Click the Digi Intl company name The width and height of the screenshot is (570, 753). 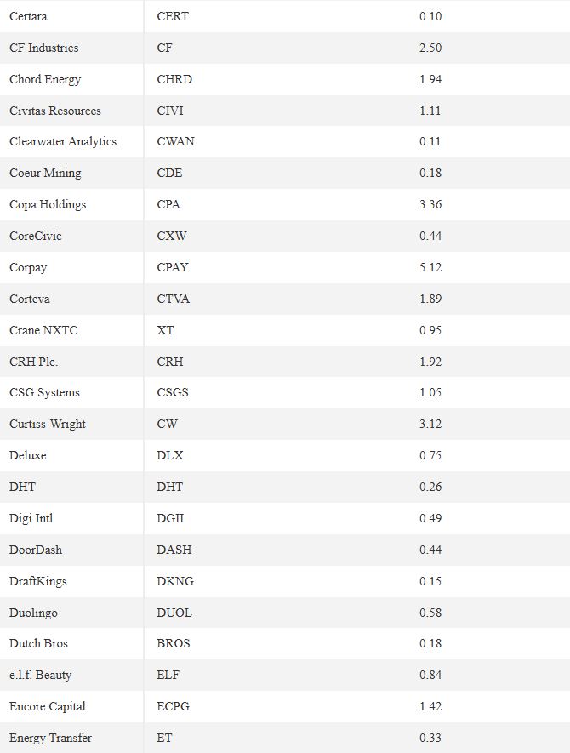point(31,519)
